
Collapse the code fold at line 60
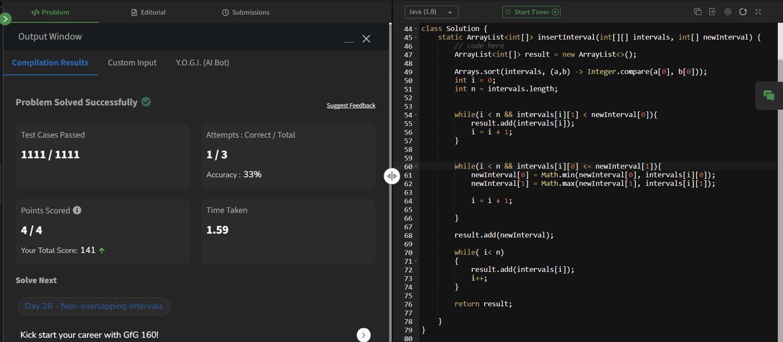click(416, 166)
